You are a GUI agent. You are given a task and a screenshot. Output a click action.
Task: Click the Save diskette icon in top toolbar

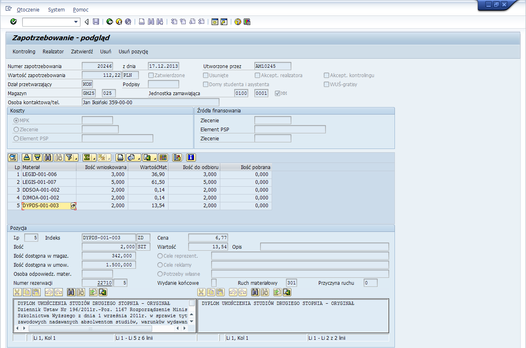click(96, 22)
